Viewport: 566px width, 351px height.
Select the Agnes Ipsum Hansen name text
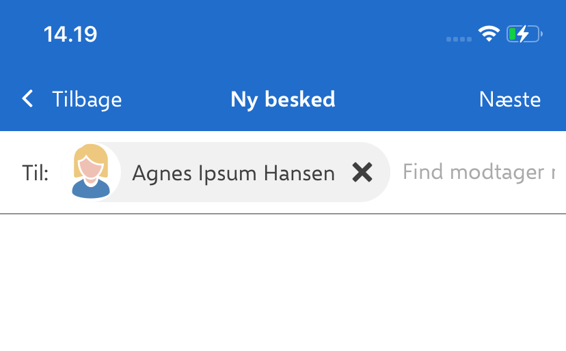[x=233, y=173]
